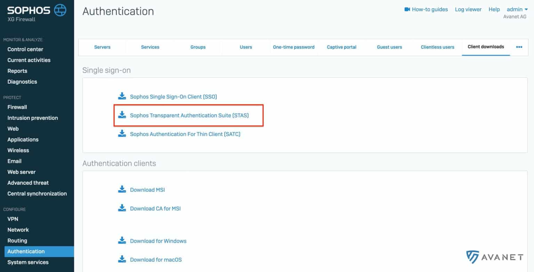Click the download icon for Download CA for MSI

point(122,208)
